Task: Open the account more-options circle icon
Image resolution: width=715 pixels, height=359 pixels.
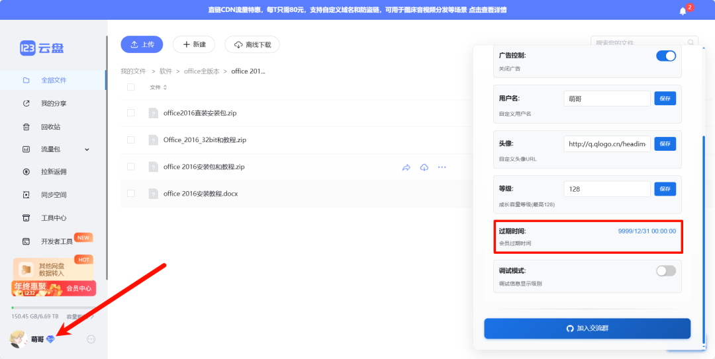Action: tap(91, 339)
